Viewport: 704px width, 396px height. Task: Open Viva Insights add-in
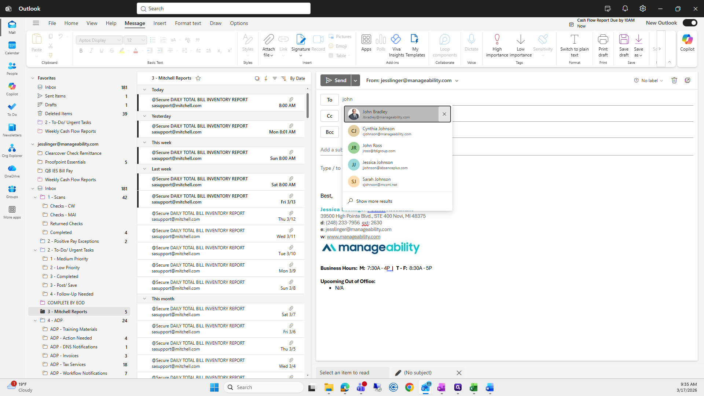396,40
